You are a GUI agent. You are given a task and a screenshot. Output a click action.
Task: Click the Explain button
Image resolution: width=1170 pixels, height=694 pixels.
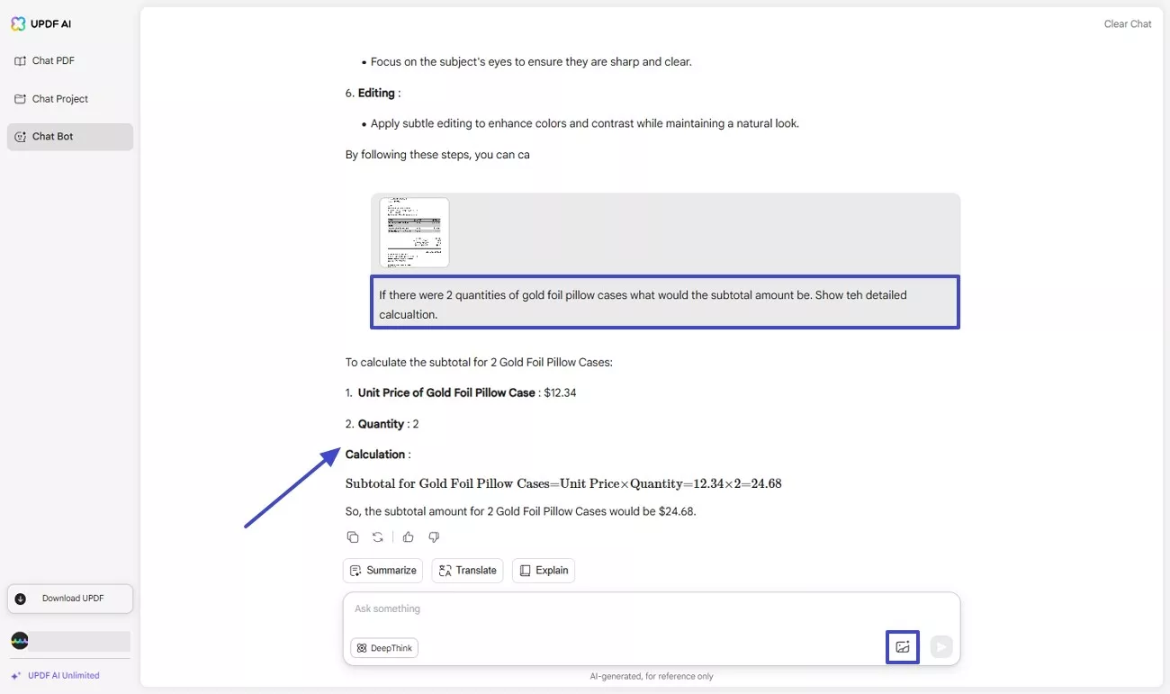pyautogui.click(x=544, y=571)
